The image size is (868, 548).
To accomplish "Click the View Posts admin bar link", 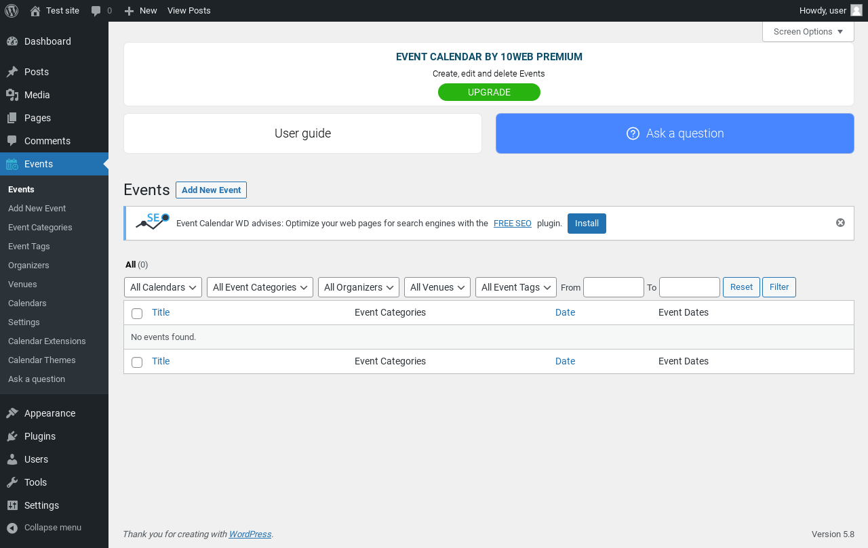I will click(x=189, y=11).
